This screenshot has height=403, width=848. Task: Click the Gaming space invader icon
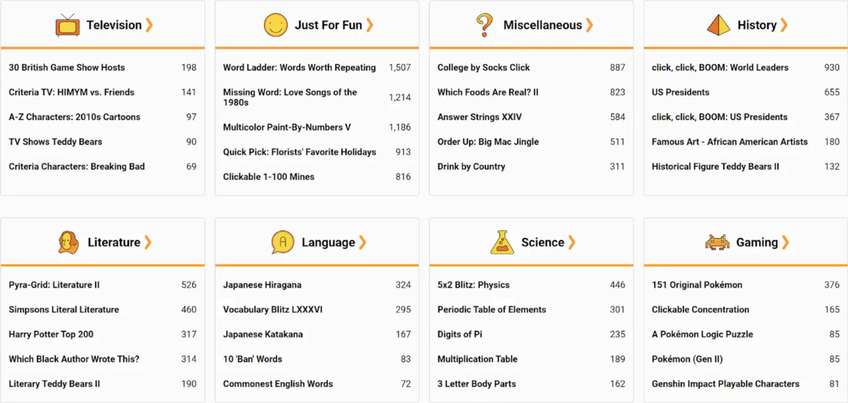[717, 243]
